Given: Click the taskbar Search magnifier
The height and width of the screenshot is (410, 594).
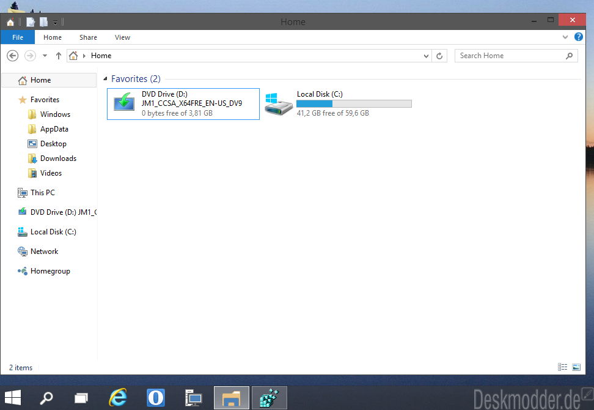Looking at the screenshot, I should [x=46, y=398].
